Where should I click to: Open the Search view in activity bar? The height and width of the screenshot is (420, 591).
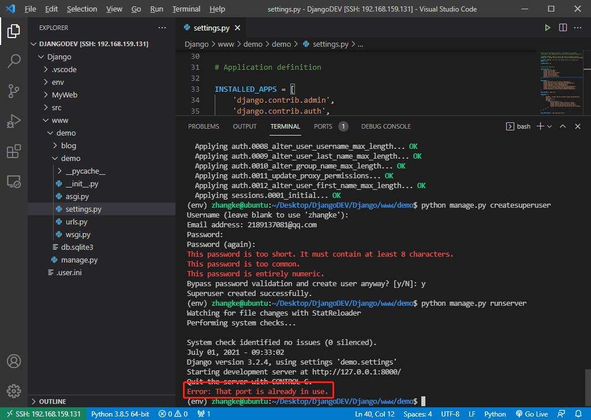pyautogui.click(x=14, y=61)
